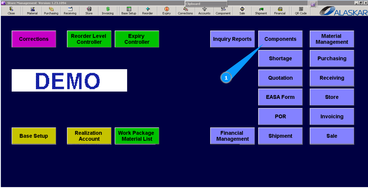The width and height of the screenshot is (368, 188).
Task: Open the Invoicing module button
Action: 332,116
